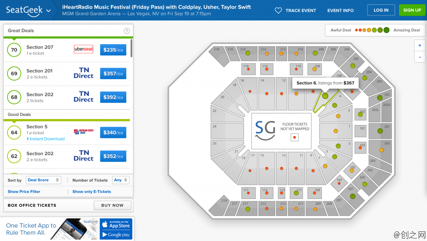
Task: Click the heart icon beside Track Event
Action: [278, 10]
